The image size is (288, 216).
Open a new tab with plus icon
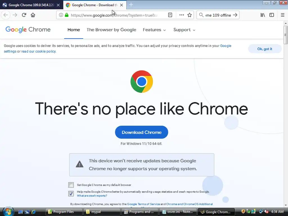131,5
